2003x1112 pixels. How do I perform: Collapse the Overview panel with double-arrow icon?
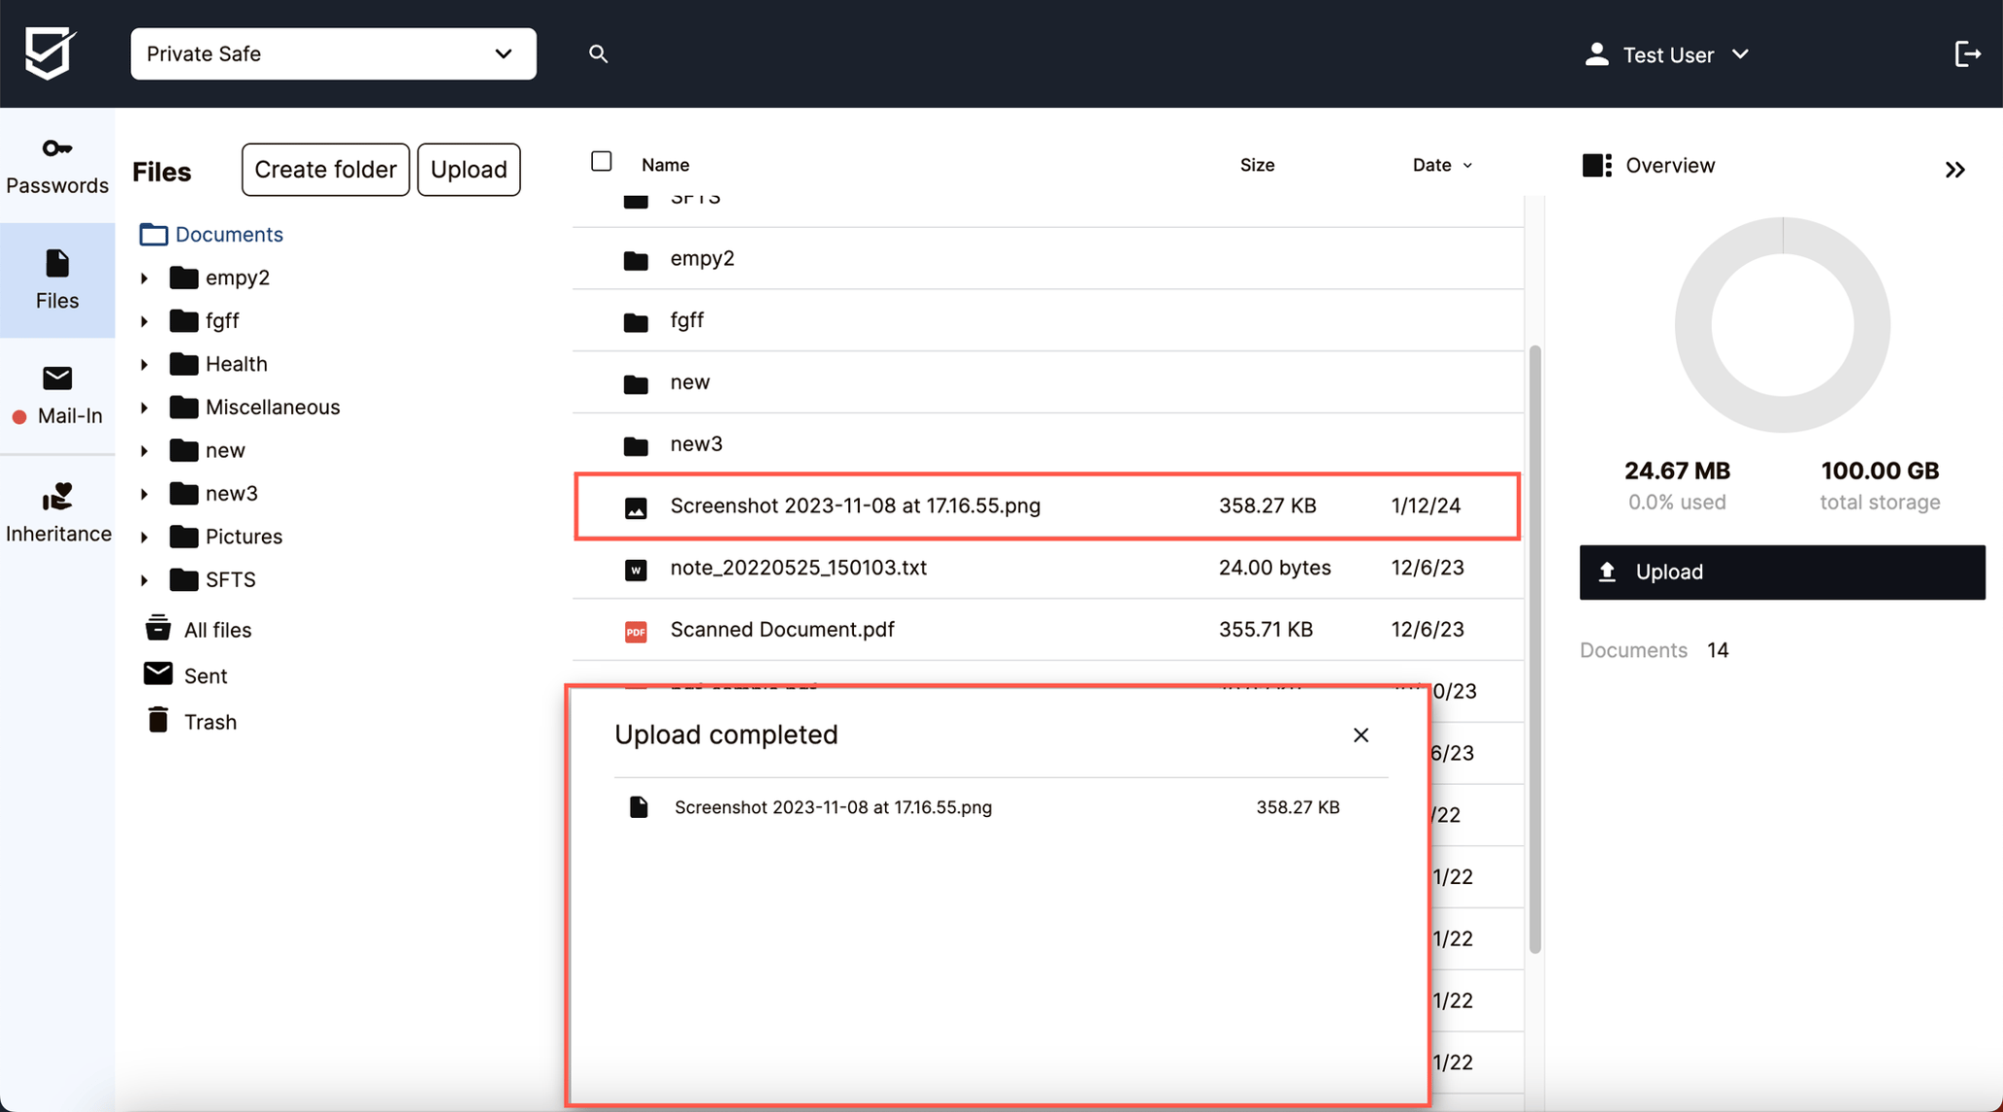pos(1954,169)
